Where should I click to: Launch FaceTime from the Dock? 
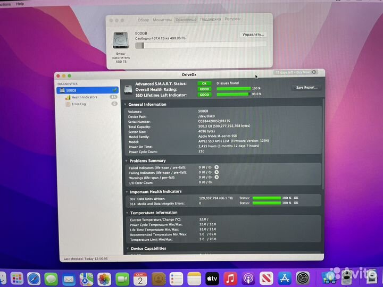point(122,279)
